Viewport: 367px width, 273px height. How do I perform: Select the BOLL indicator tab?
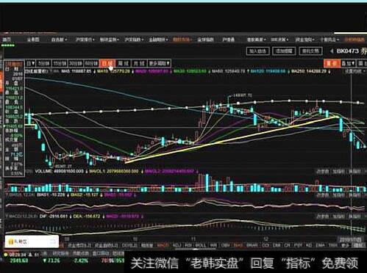pos(201,245)
